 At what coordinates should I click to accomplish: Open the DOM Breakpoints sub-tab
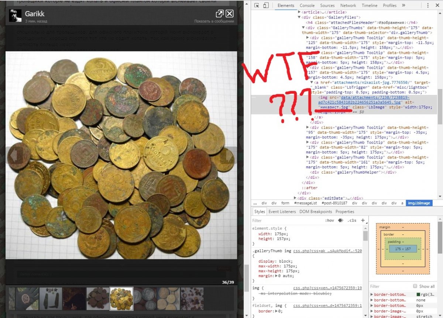click(316, 212)
